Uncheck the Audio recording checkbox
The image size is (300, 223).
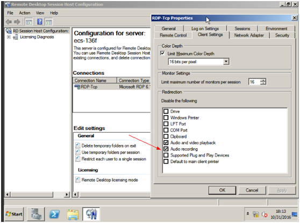[x=166, y=149]
